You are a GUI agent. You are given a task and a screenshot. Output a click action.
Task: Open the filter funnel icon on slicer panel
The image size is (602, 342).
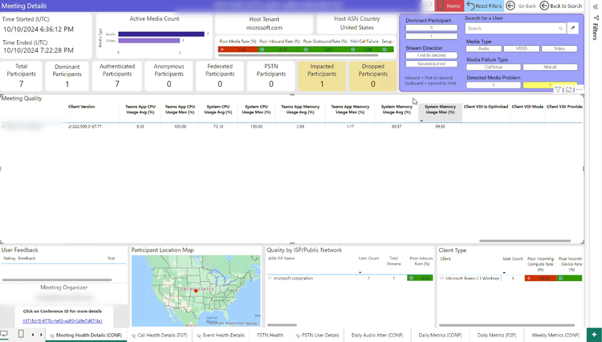click(x=559, y=90)
